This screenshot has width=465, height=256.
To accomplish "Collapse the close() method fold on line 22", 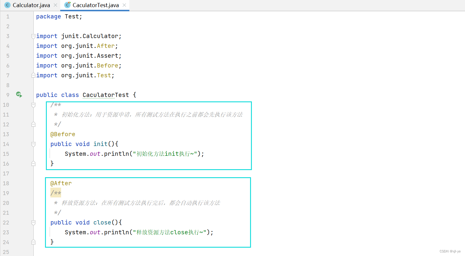I will pos(33,223).
